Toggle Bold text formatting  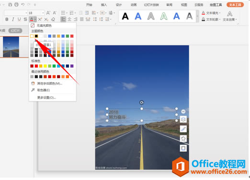[7, 19]
